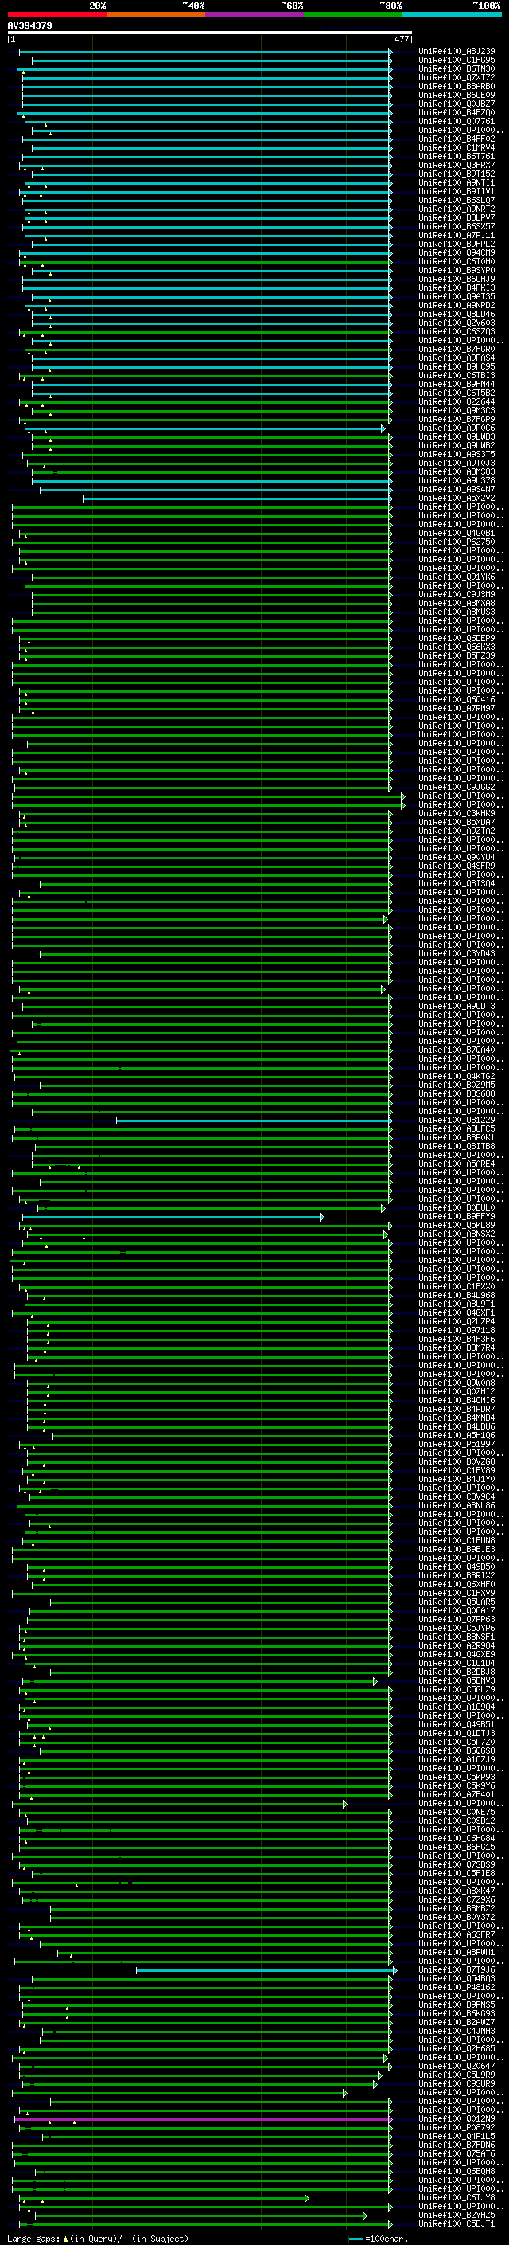Select label UniRef100_O81229
This screenshot has height=2245, width=509.
[x=457, y=1121]
